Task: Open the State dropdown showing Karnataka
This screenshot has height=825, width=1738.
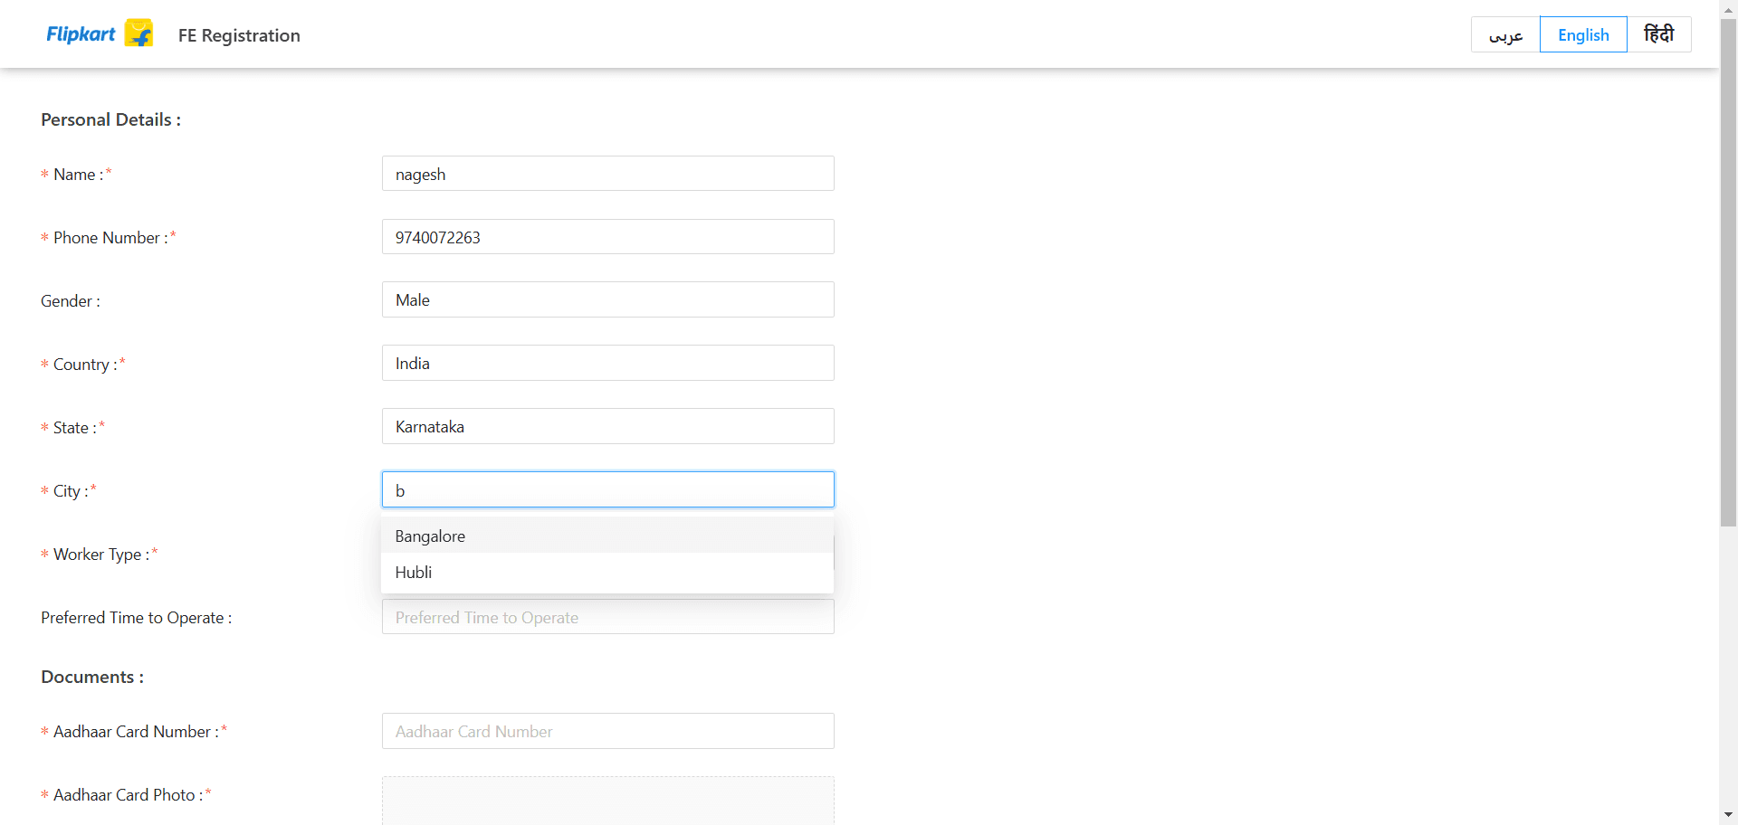Action: coord(607,426)
